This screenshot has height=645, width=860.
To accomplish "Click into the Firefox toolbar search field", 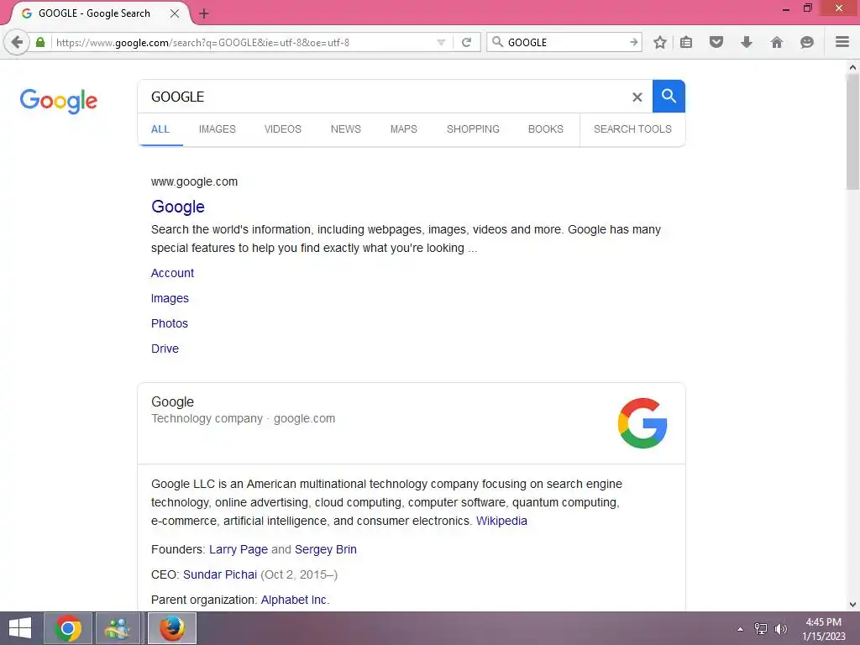I will (565, 42).
